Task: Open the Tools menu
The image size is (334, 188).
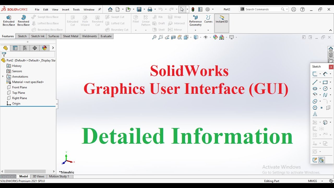Action: tap(76, 10)
